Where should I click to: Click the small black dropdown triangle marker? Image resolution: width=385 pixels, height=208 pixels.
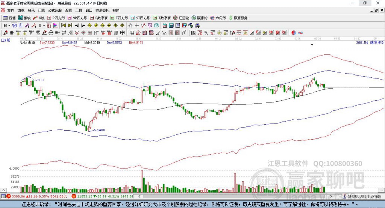[312, 45]
